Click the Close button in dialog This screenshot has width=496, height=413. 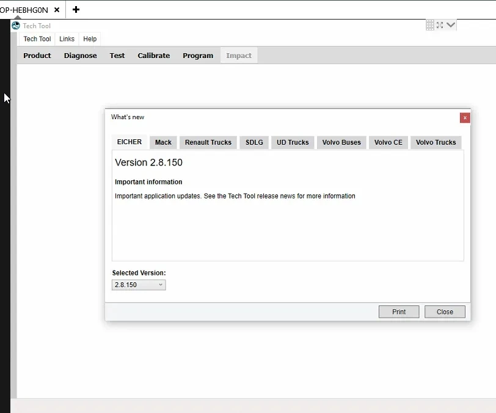[x=445, y=312]
